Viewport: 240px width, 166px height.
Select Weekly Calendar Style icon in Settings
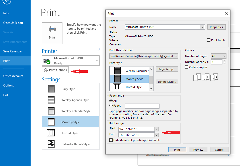51,111
